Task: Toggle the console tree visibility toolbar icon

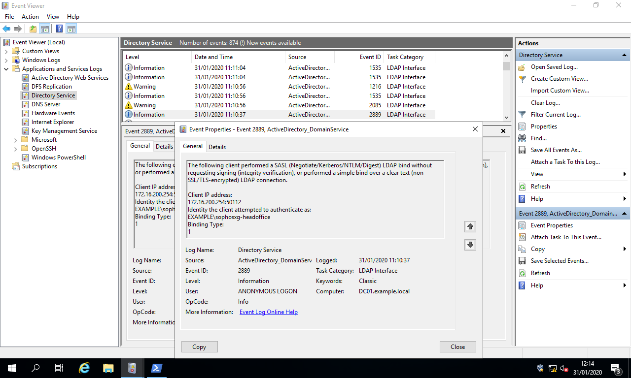Action: (44, 29)
